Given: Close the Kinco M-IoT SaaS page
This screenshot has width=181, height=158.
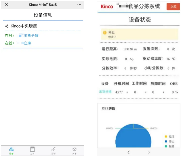Looking at the screenshot, I should click(7, 5).
